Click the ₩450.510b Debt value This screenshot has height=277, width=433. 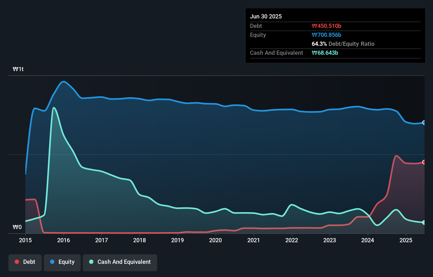tap(327, 26)
